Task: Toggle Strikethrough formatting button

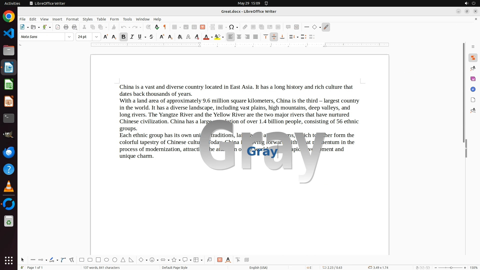Action: (x=151, y=37)
